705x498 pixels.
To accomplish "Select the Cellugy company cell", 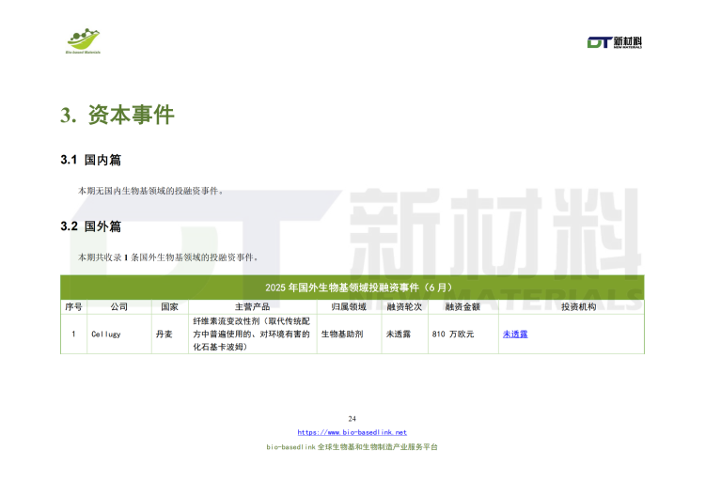I will coord(106,335).
